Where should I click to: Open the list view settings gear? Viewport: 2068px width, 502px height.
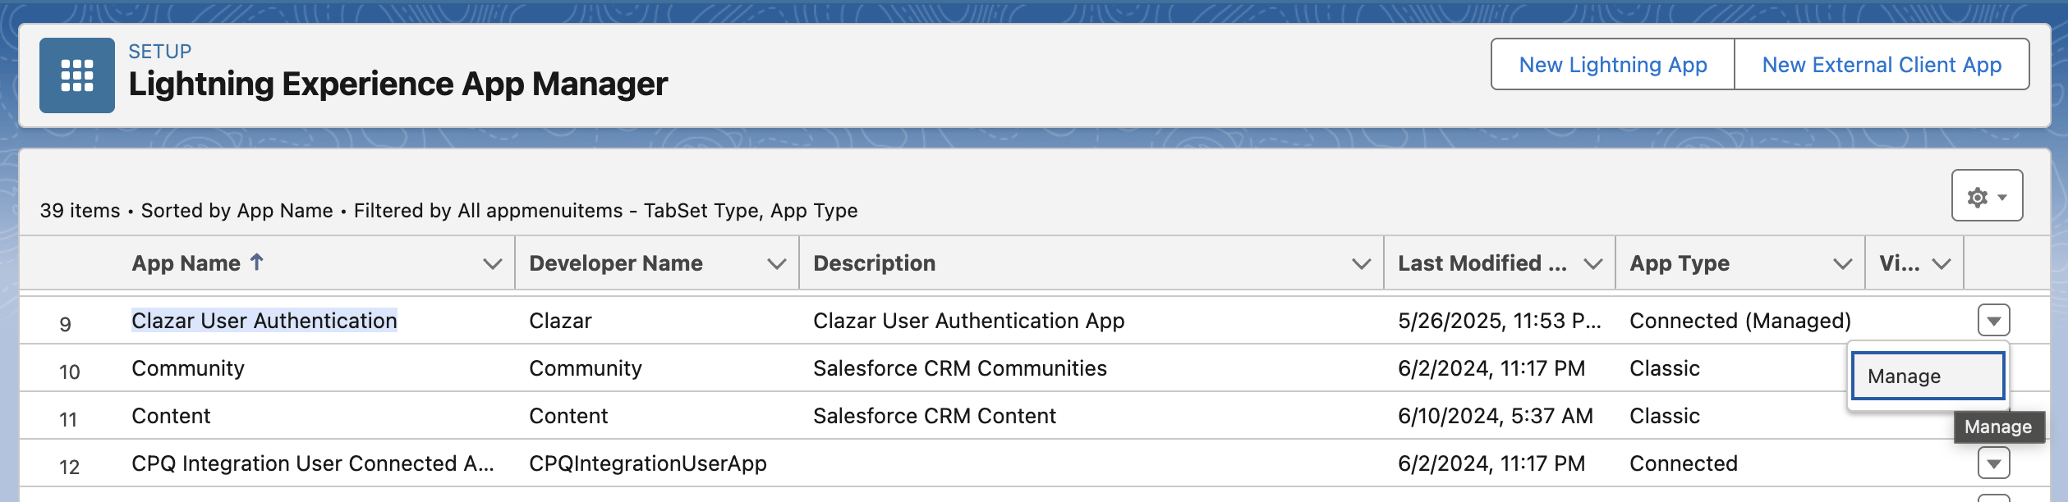(1987, 196)
